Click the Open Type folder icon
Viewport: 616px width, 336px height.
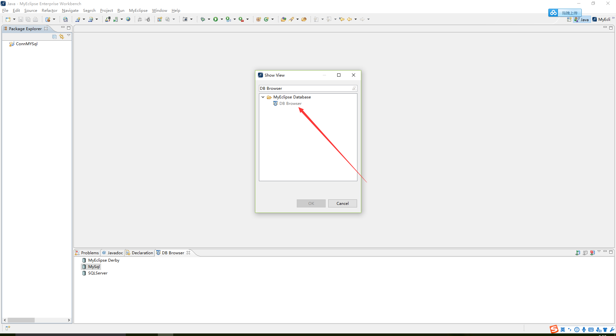pos(283,19)
